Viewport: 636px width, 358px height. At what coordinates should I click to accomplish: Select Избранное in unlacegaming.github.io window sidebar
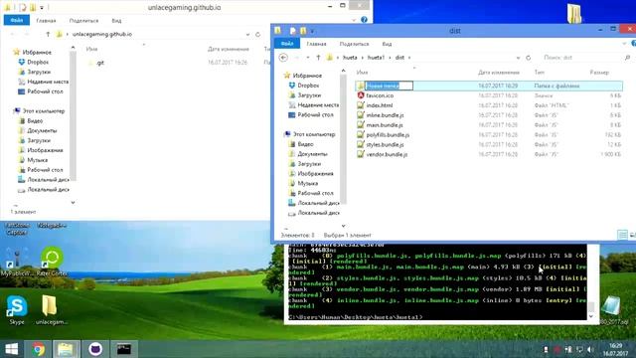pyautogui.click(x=37, y=53)
